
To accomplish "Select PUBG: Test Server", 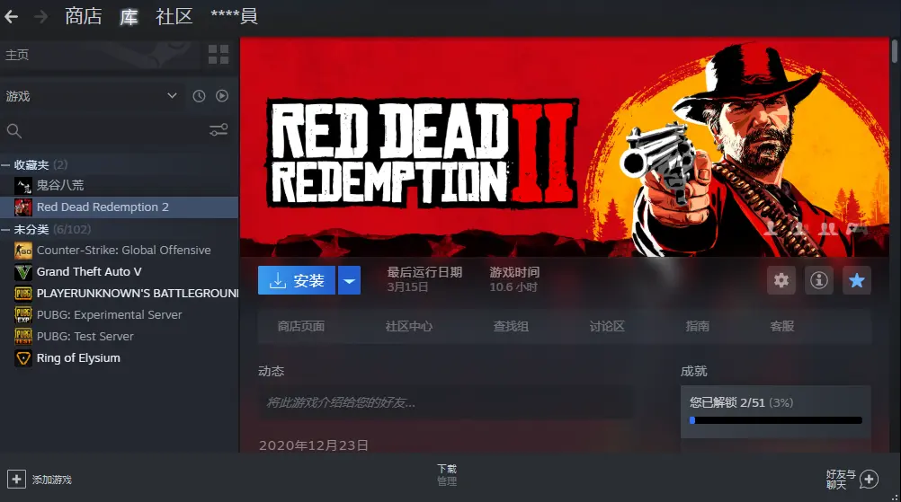I will tap(119, 336).
